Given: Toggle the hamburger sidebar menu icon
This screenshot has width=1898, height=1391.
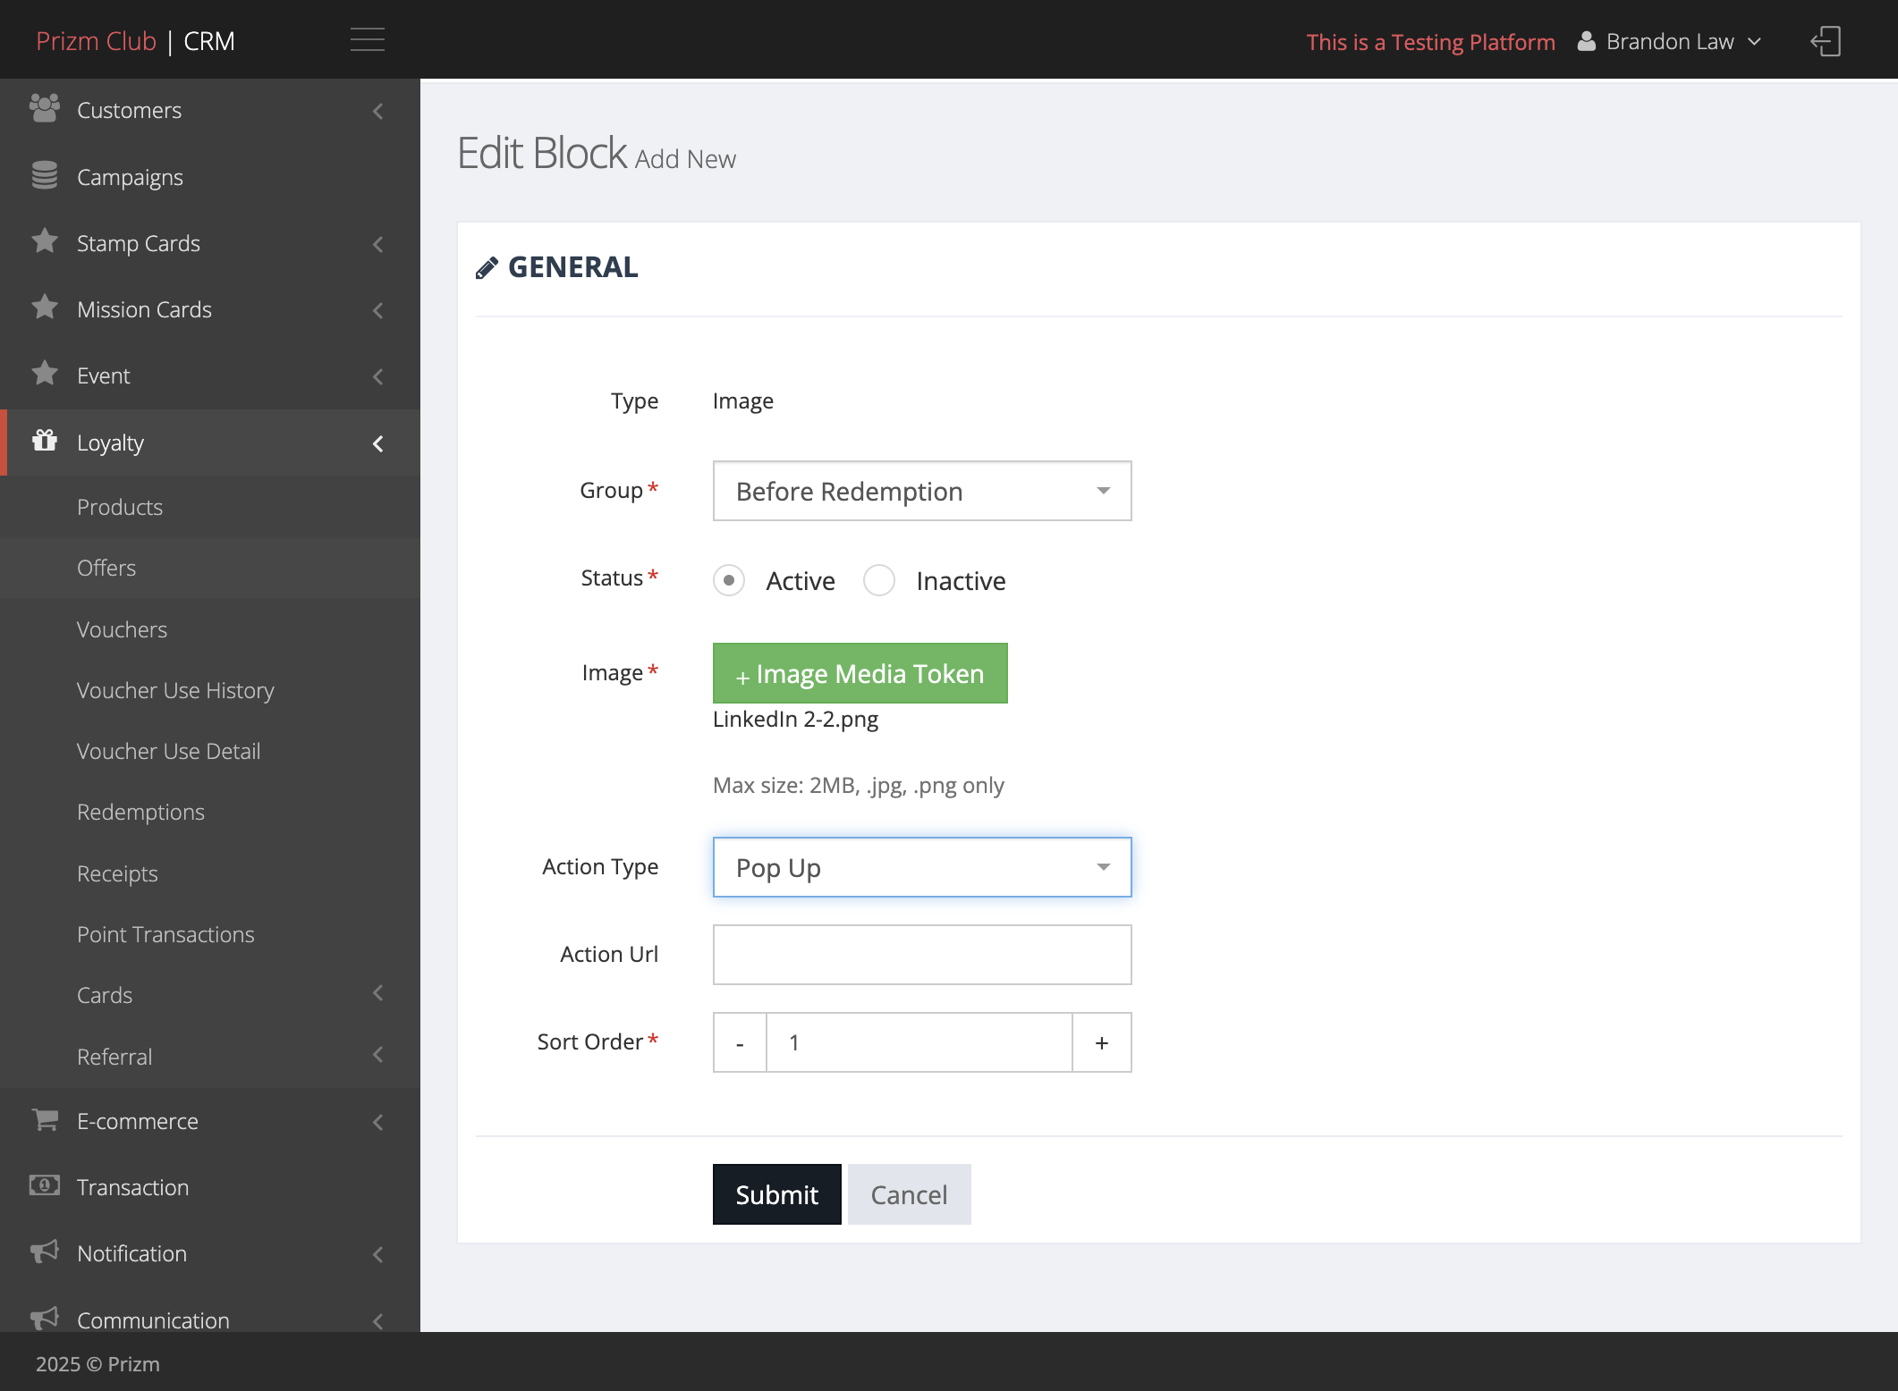Looking at the screenshot, I should 368,40.
